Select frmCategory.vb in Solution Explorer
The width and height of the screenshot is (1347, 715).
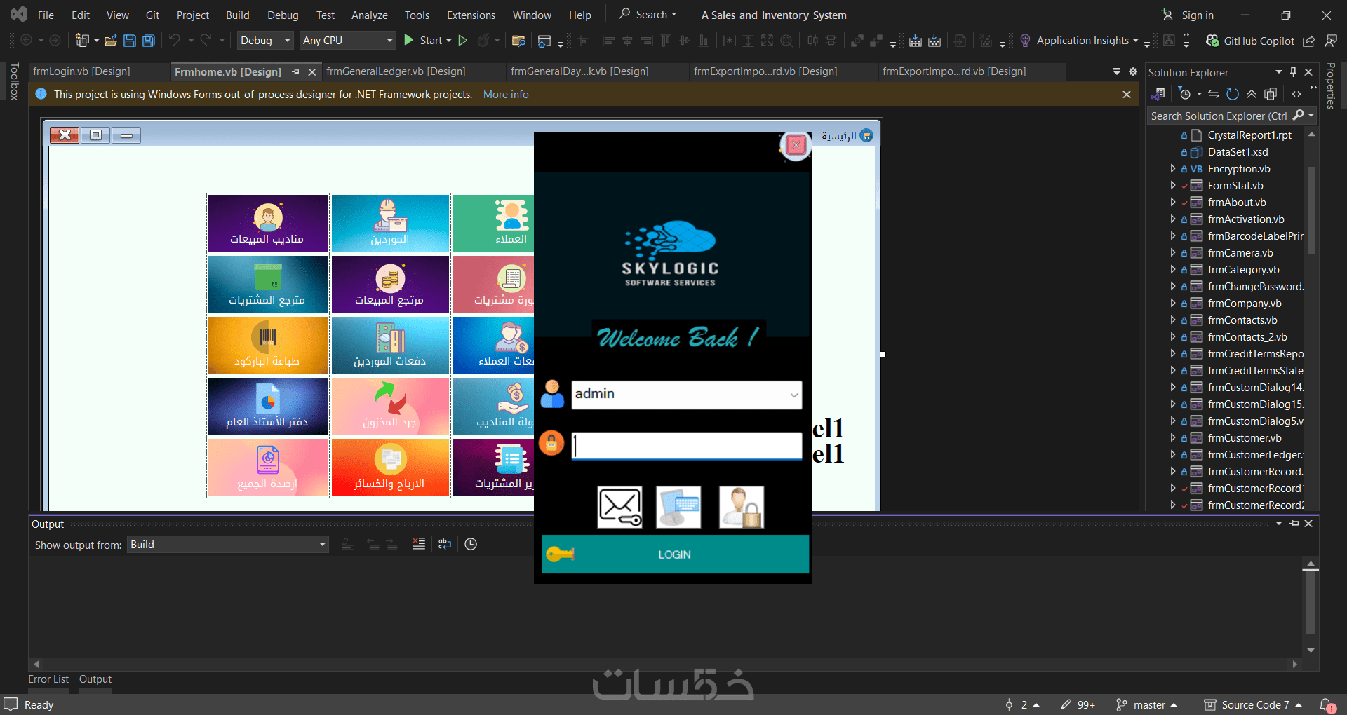point(1243,269)
